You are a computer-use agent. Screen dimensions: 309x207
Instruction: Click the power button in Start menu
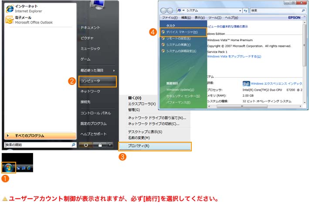coord(86,145)
